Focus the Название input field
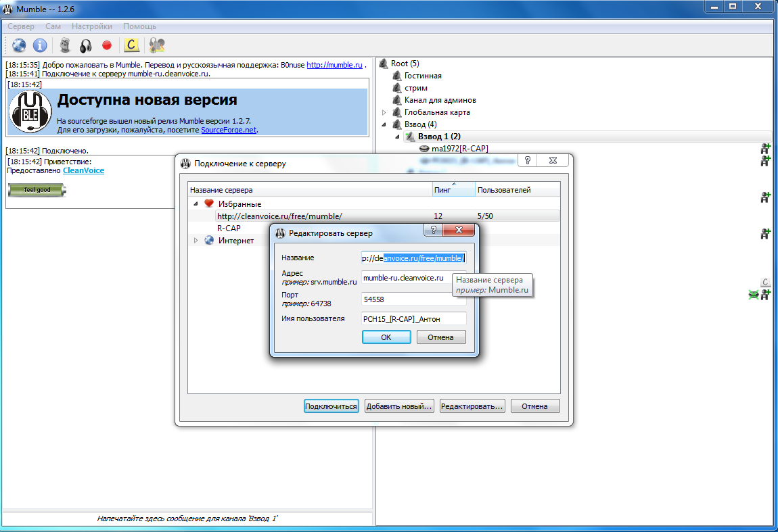 [414, 258]
